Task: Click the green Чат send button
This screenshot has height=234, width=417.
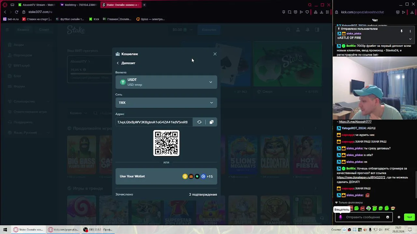Action: pyautogui.click(x=410, y=217)
